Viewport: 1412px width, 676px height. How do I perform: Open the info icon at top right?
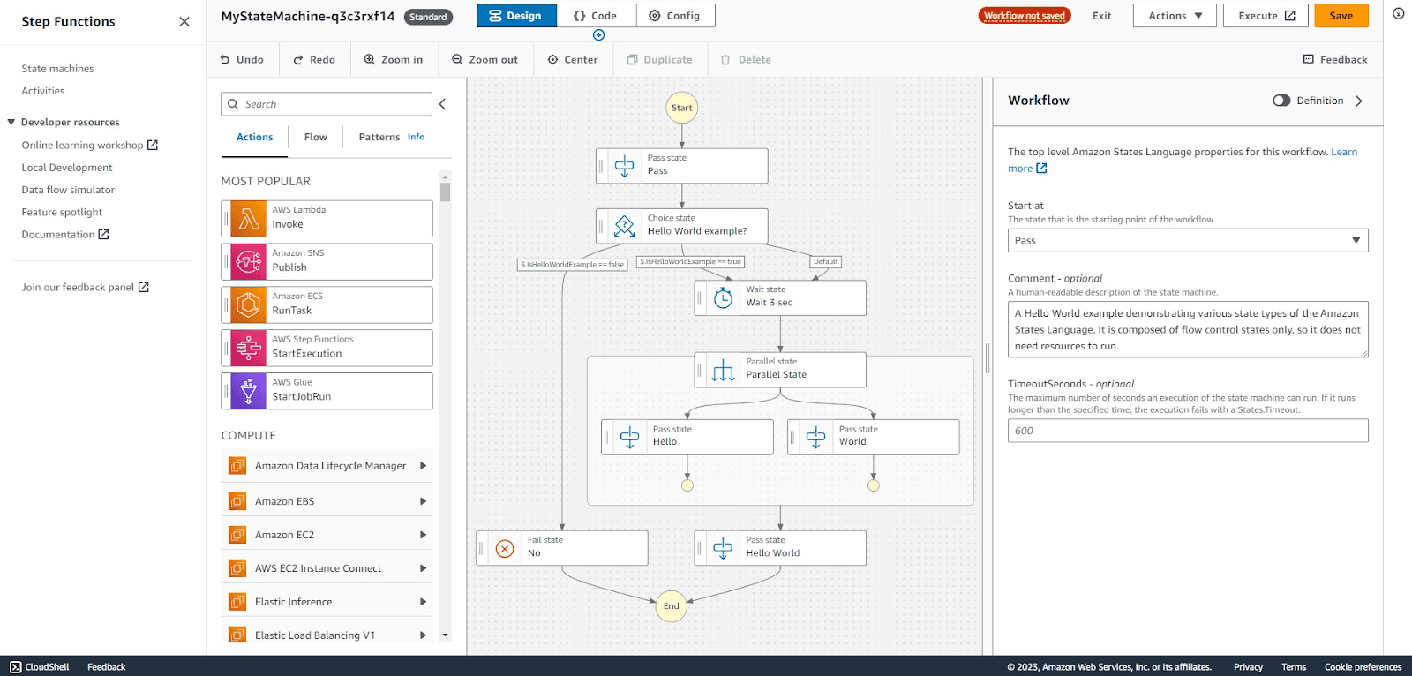1398,13
